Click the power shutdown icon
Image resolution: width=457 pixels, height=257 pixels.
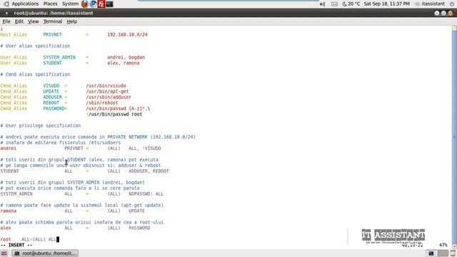click(452, 4)
